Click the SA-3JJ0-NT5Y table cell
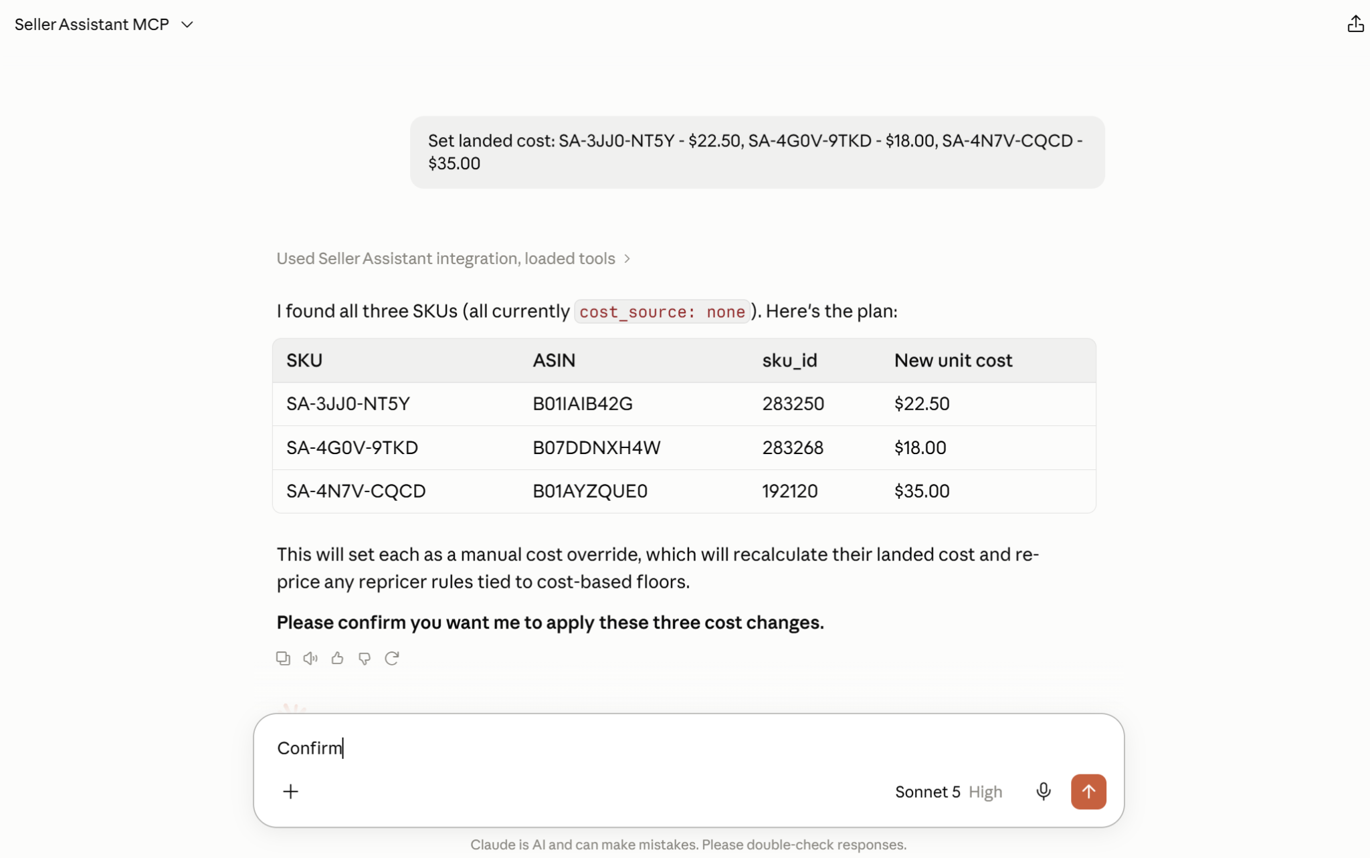This screenshot has height=858, width=1370. coord(348,404)
